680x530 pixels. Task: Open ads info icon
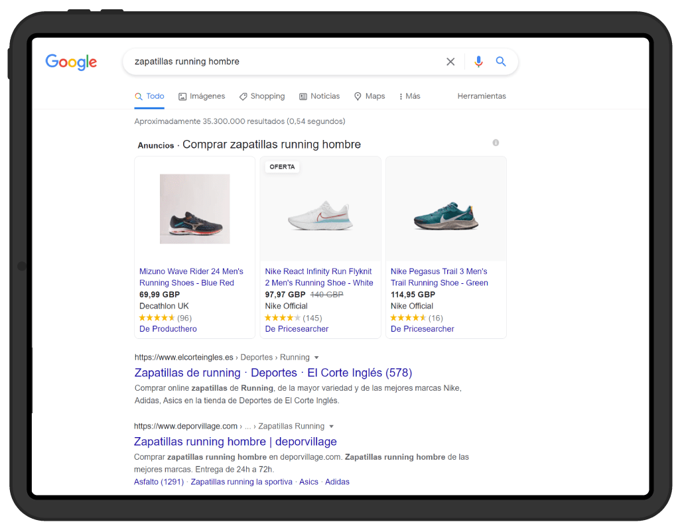coord(496,143)
